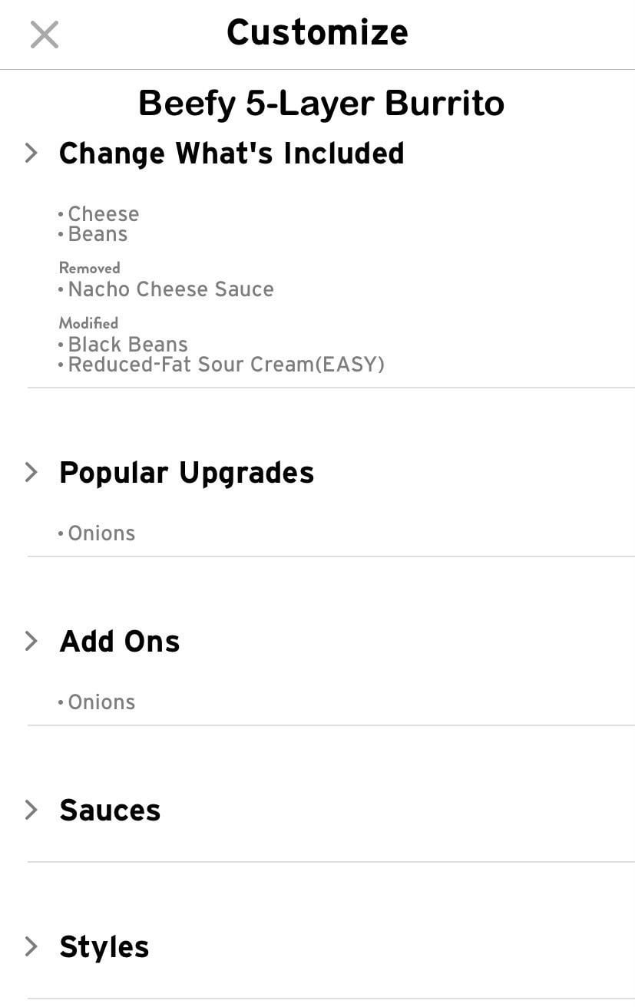Select the Popular Upgrades heading
Viewport: 635px width, 1007px height.
[x=187, y=473]
